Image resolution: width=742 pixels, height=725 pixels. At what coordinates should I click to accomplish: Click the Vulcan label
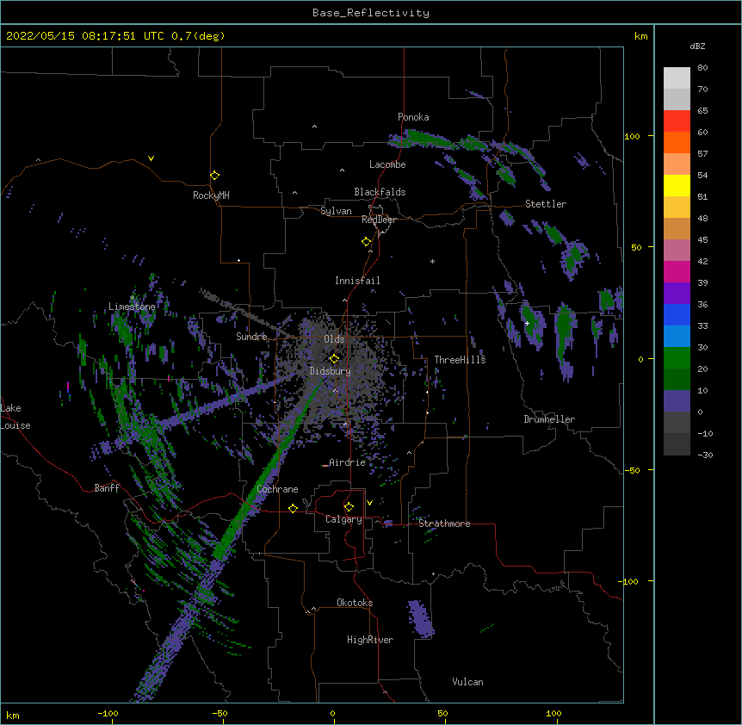pyautogui.click(x=467, y=682)
